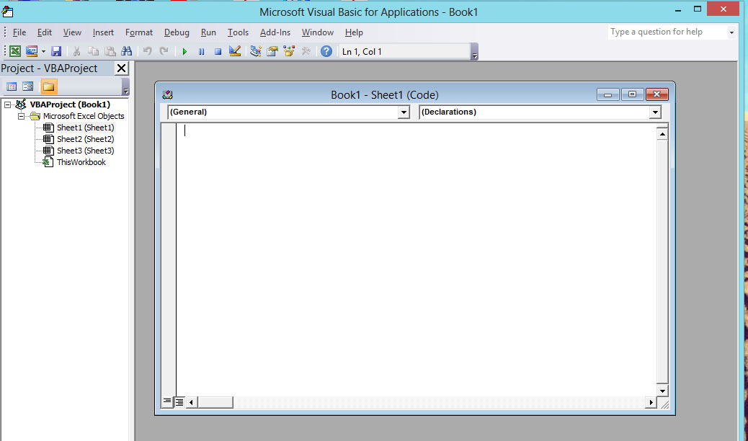Run the macro with the green play icon
748x441 pixels.
pyautogui.click(x=184, y=52)
